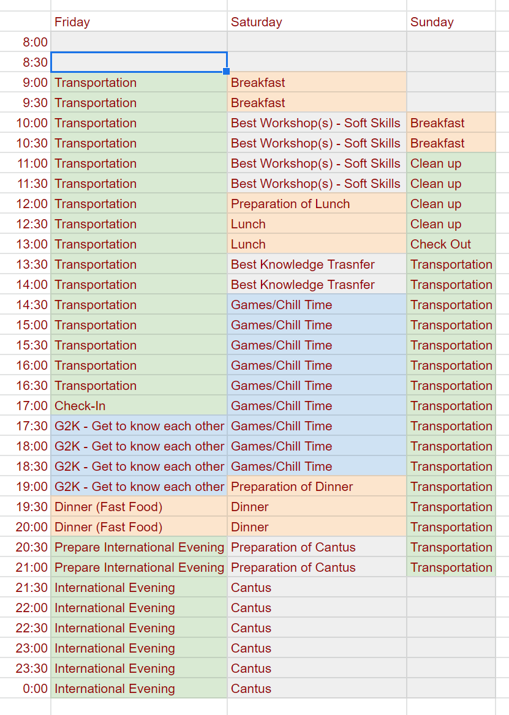Click Prepare International Evening cell at 20:30

(138, 547)
